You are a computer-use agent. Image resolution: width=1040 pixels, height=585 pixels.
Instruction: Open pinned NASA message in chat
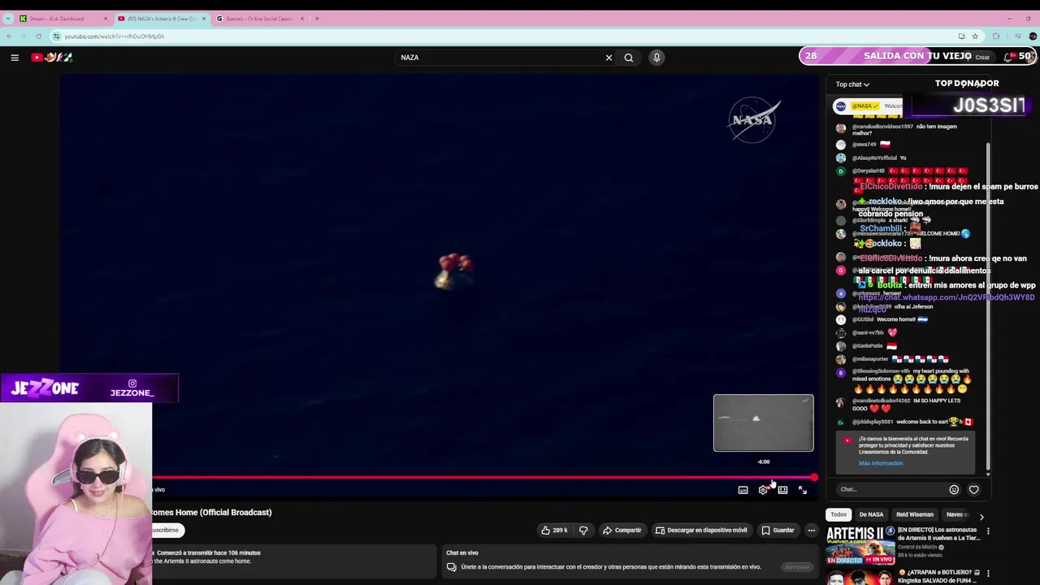click(869, 106)
